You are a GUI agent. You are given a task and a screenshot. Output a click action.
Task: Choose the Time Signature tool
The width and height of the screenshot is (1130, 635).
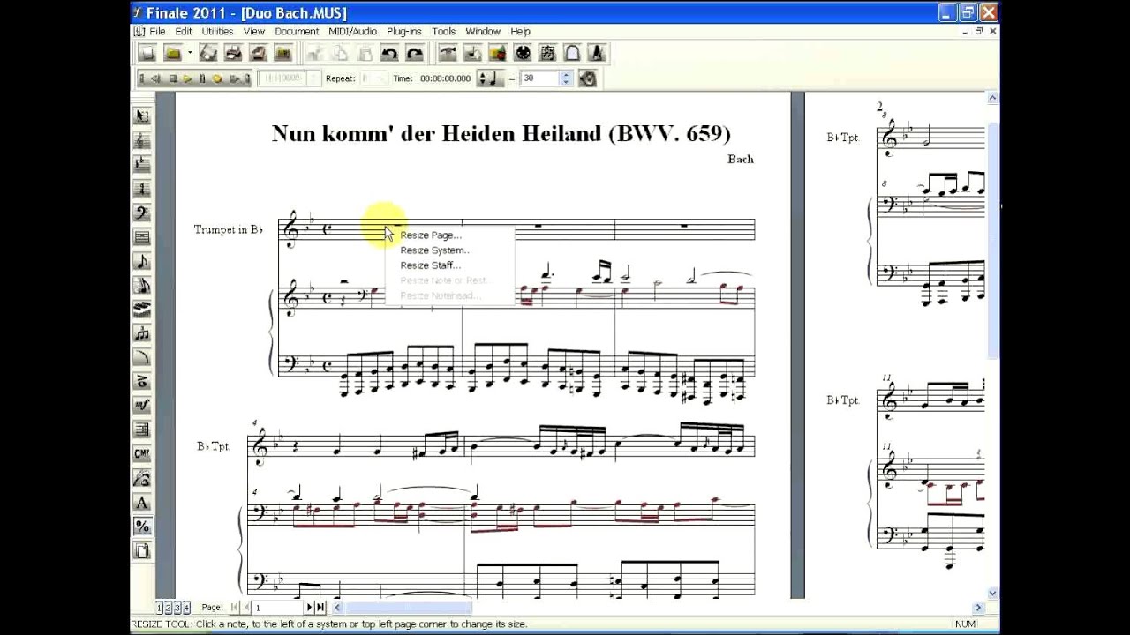pyautogui.click(x=141, y=189)
